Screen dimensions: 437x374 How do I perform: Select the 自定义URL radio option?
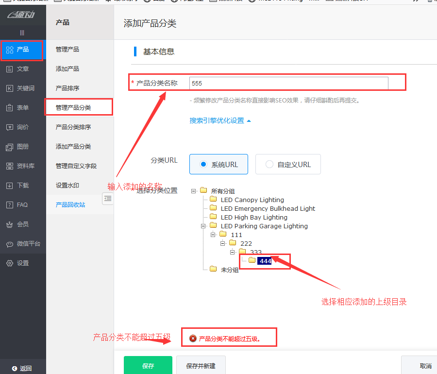[269, 165]
